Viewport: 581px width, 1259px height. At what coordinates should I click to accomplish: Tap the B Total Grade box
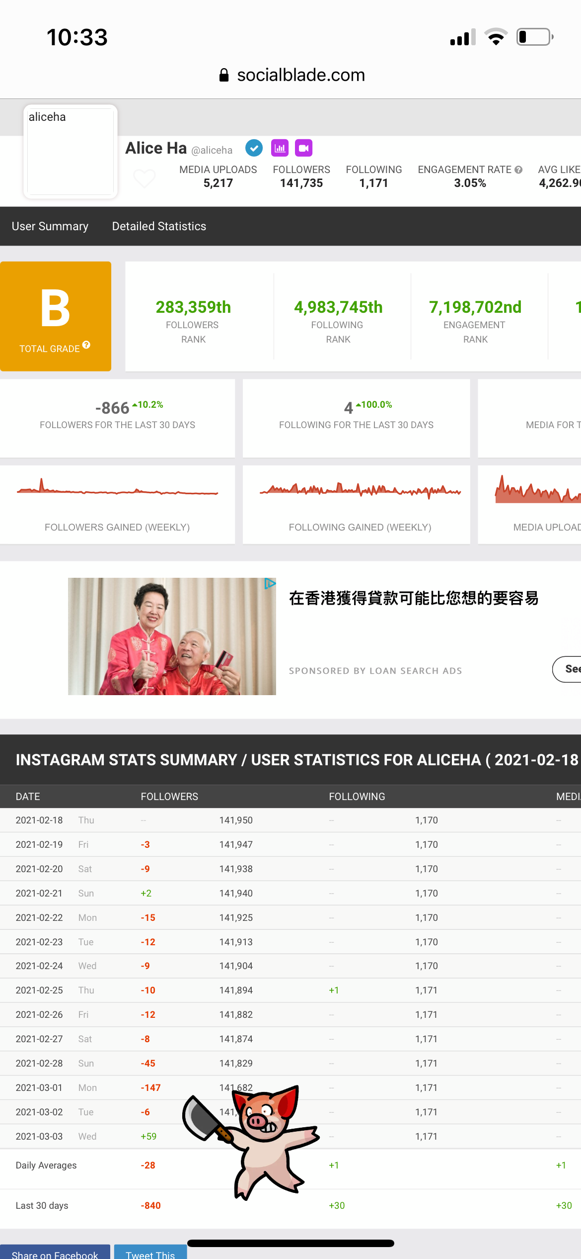(56, 316)
